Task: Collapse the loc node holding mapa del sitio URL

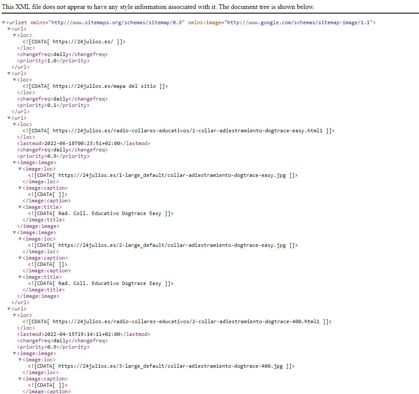Action: (14, 80)
